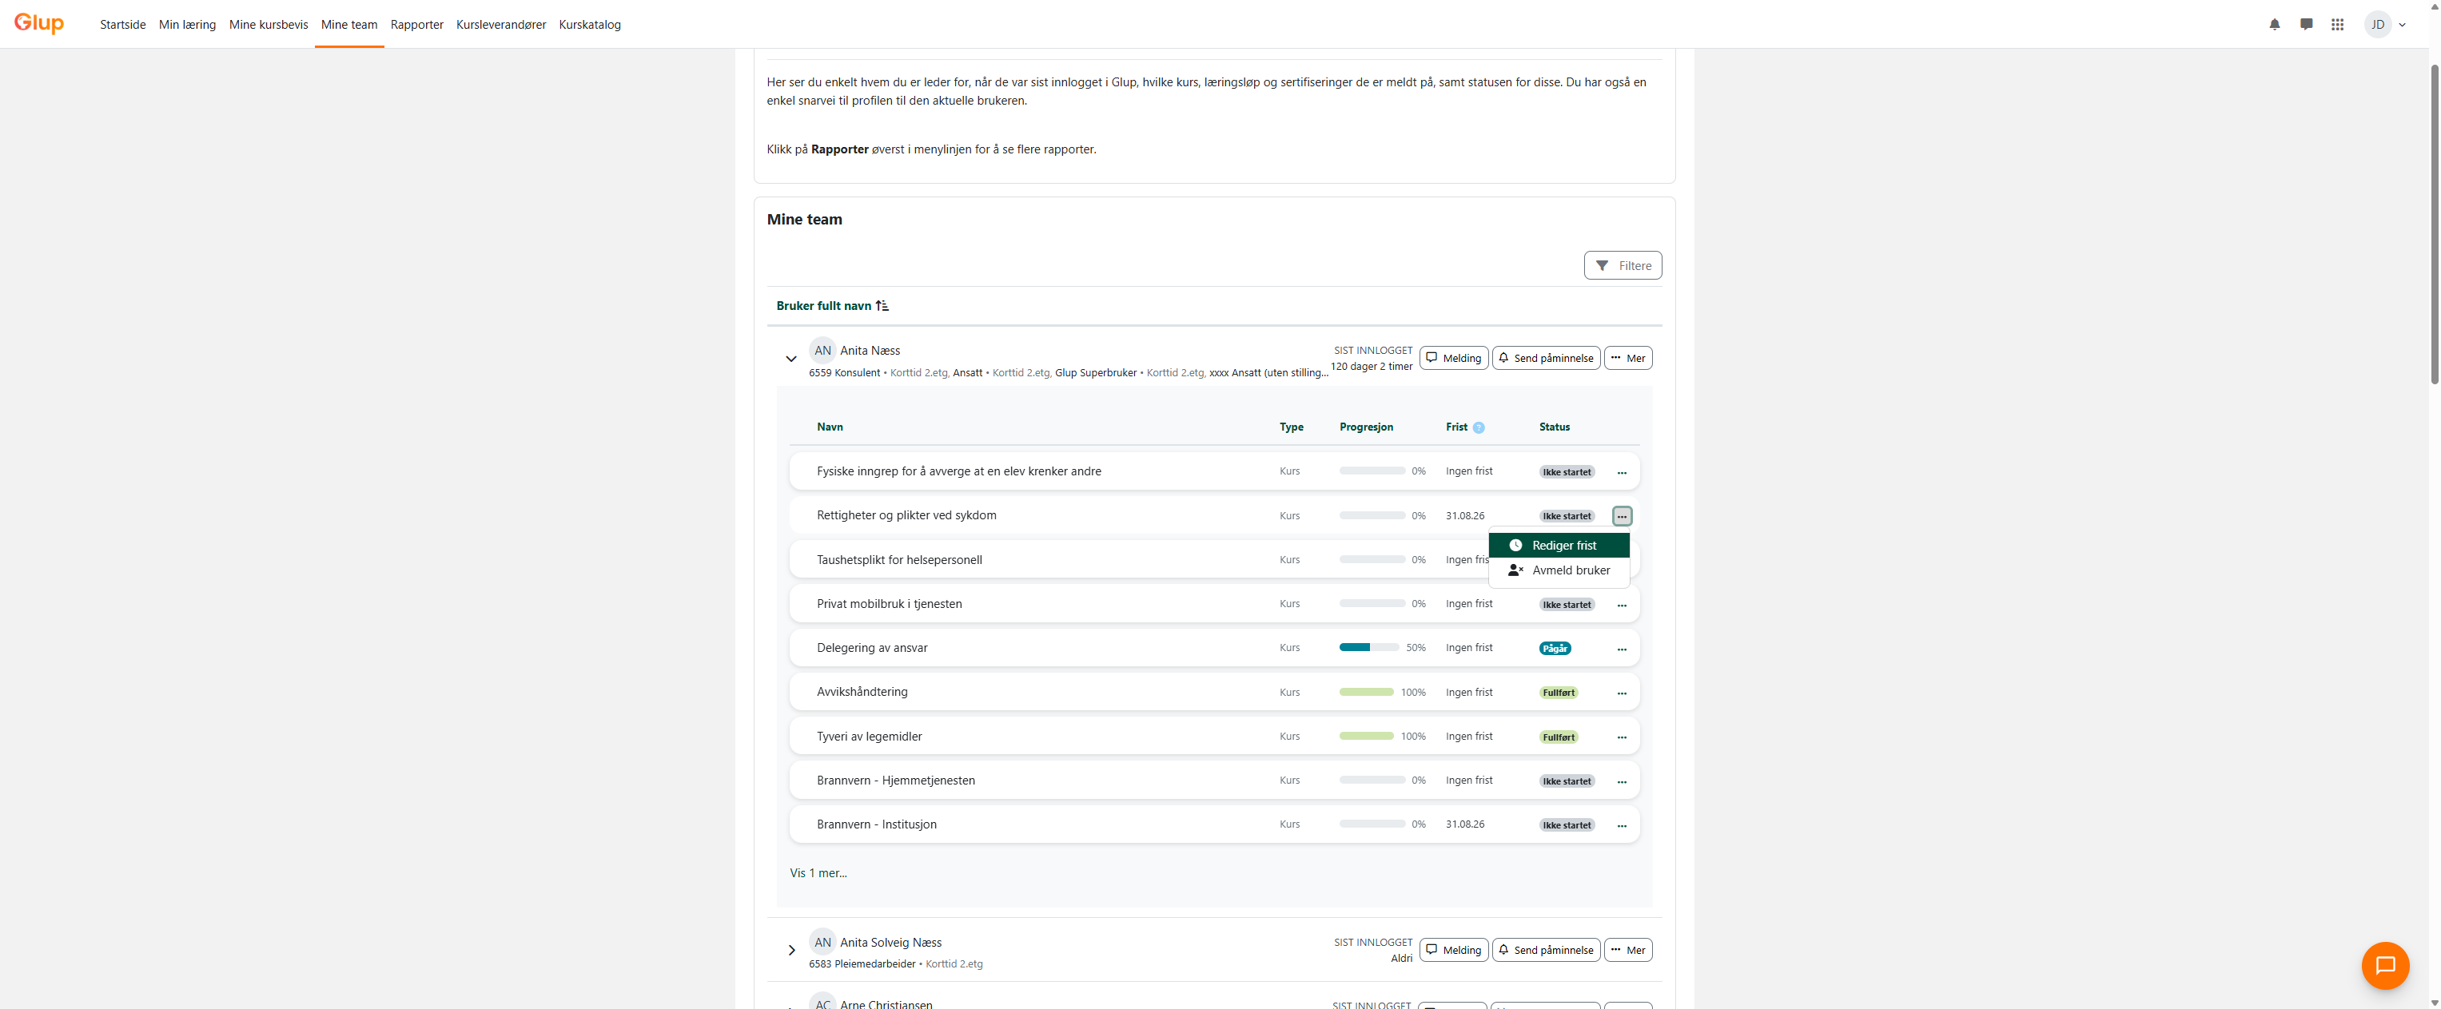Collapse Anita Næss row chevron

coord(790,359)
